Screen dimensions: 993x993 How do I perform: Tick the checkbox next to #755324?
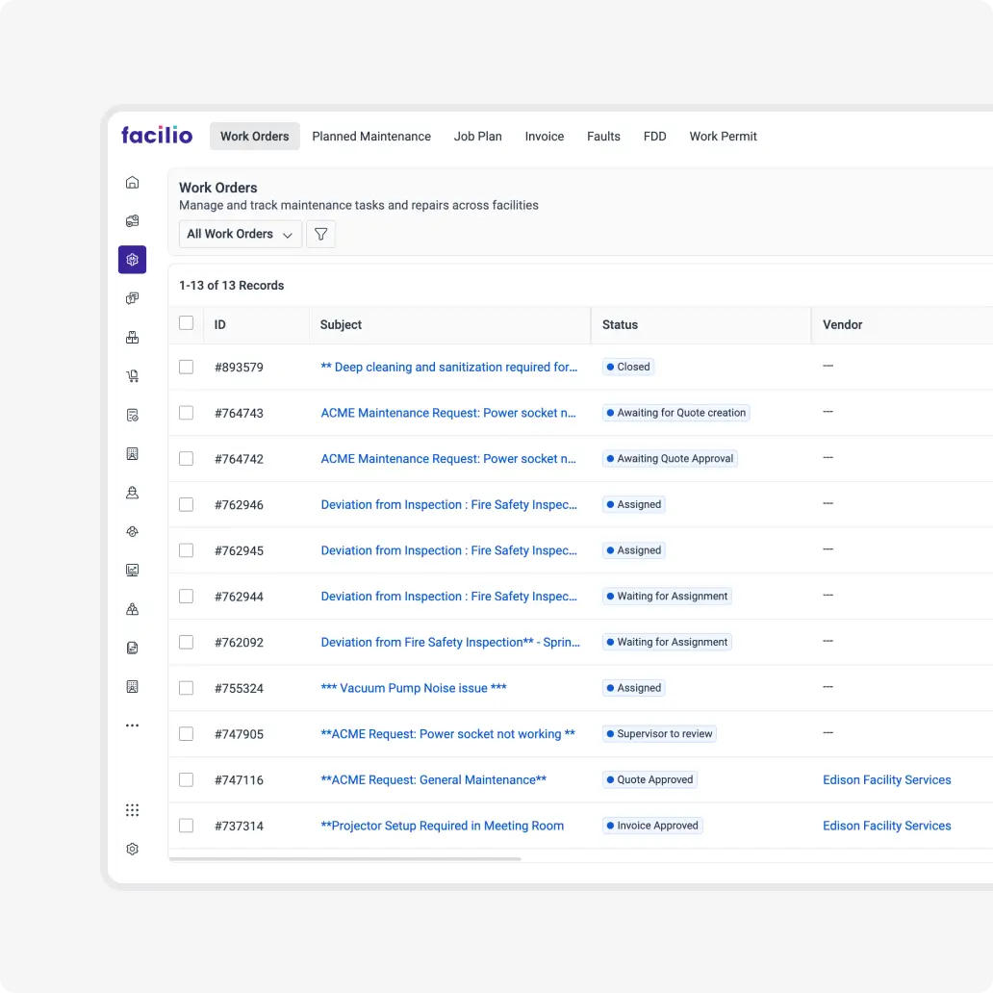186,688
